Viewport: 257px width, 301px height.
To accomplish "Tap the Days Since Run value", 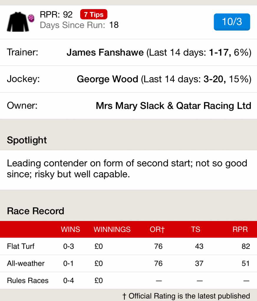I will pyautogui.click(x=114, y=25).
